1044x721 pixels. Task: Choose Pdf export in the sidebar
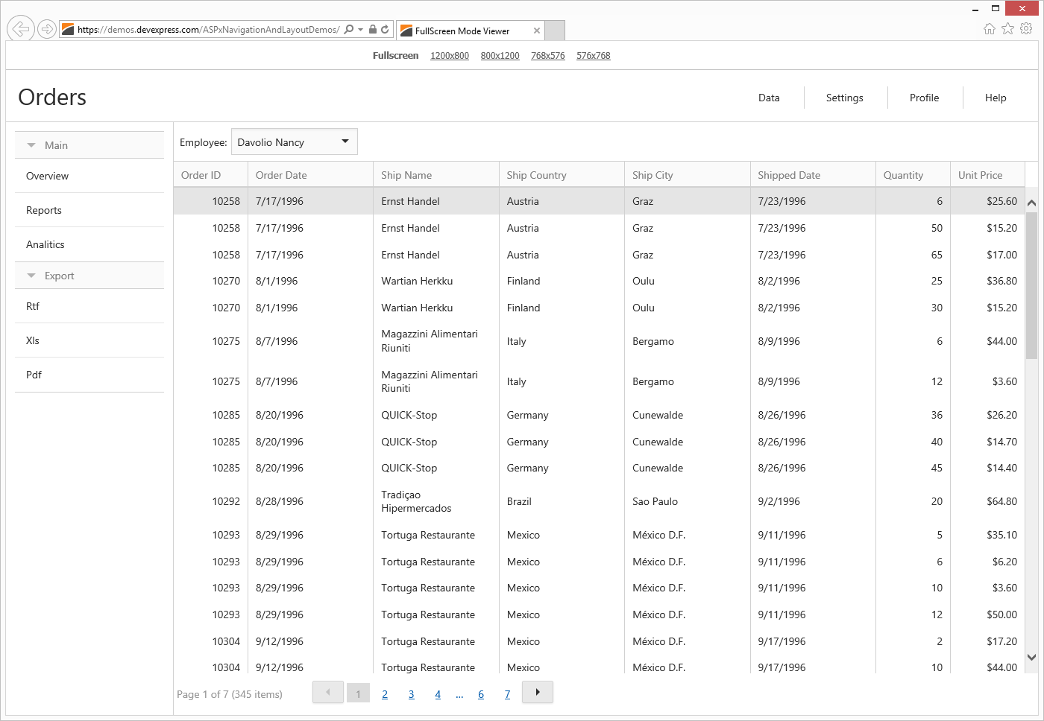[x=34, y=375]
